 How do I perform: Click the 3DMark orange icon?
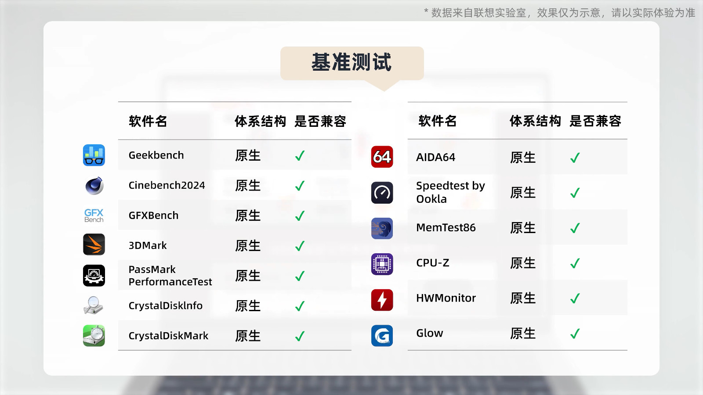pos(94,244)
